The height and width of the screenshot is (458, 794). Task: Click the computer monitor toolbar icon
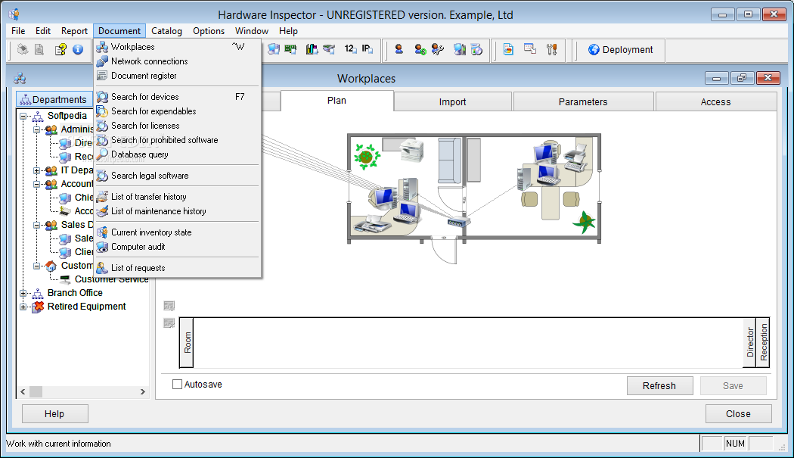(274, 49)
